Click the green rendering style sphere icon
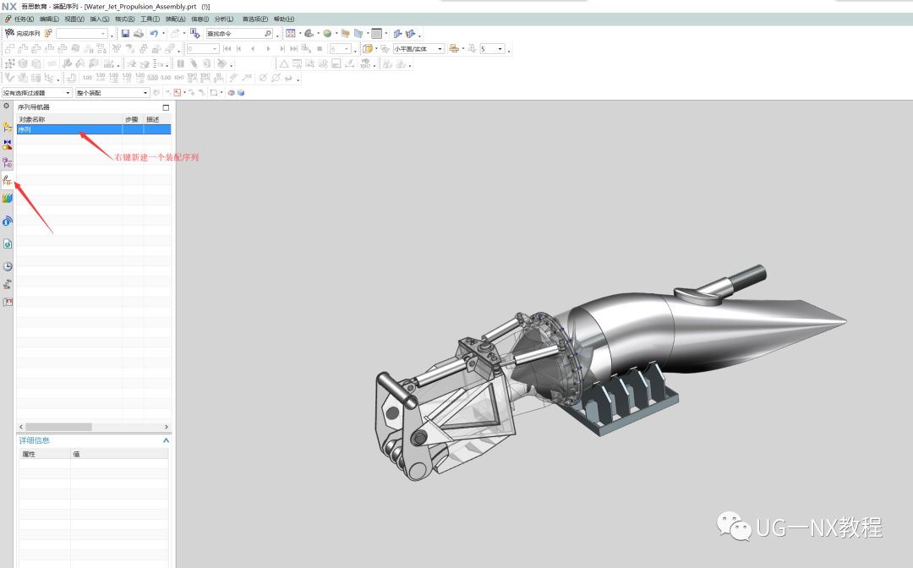Screen dimensions: 913x568 pos(327,34)
